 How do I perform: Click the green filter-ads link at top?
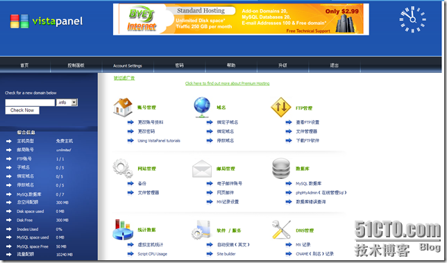(x=124, y=78)
